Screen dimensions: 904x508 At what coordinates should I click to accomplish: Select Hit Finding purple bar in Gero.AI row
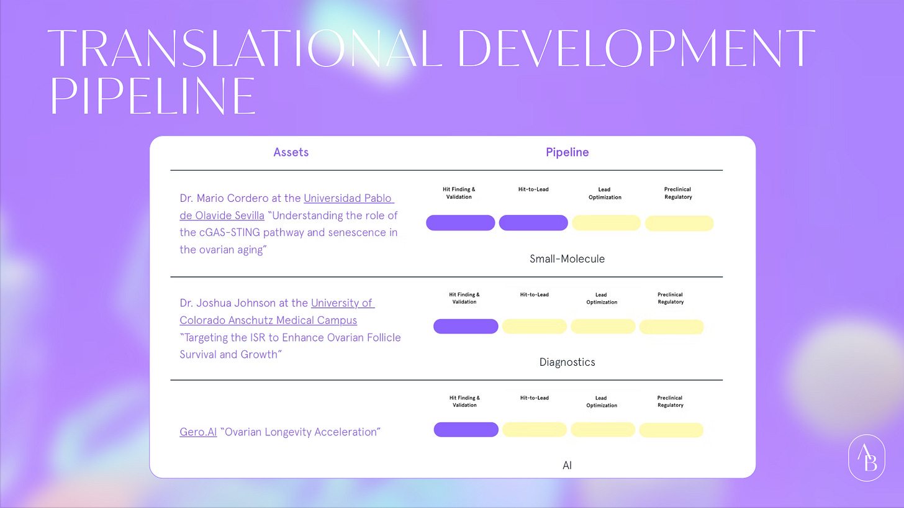(466, 429)
